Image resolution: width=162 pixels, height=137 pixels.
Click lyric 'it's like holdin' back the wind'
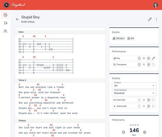57,113
